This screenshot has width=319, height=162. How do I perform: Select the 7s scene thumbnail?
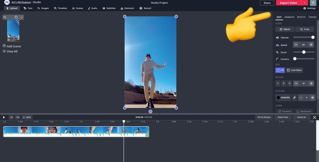pyautogui.click(x=13, y=30)
